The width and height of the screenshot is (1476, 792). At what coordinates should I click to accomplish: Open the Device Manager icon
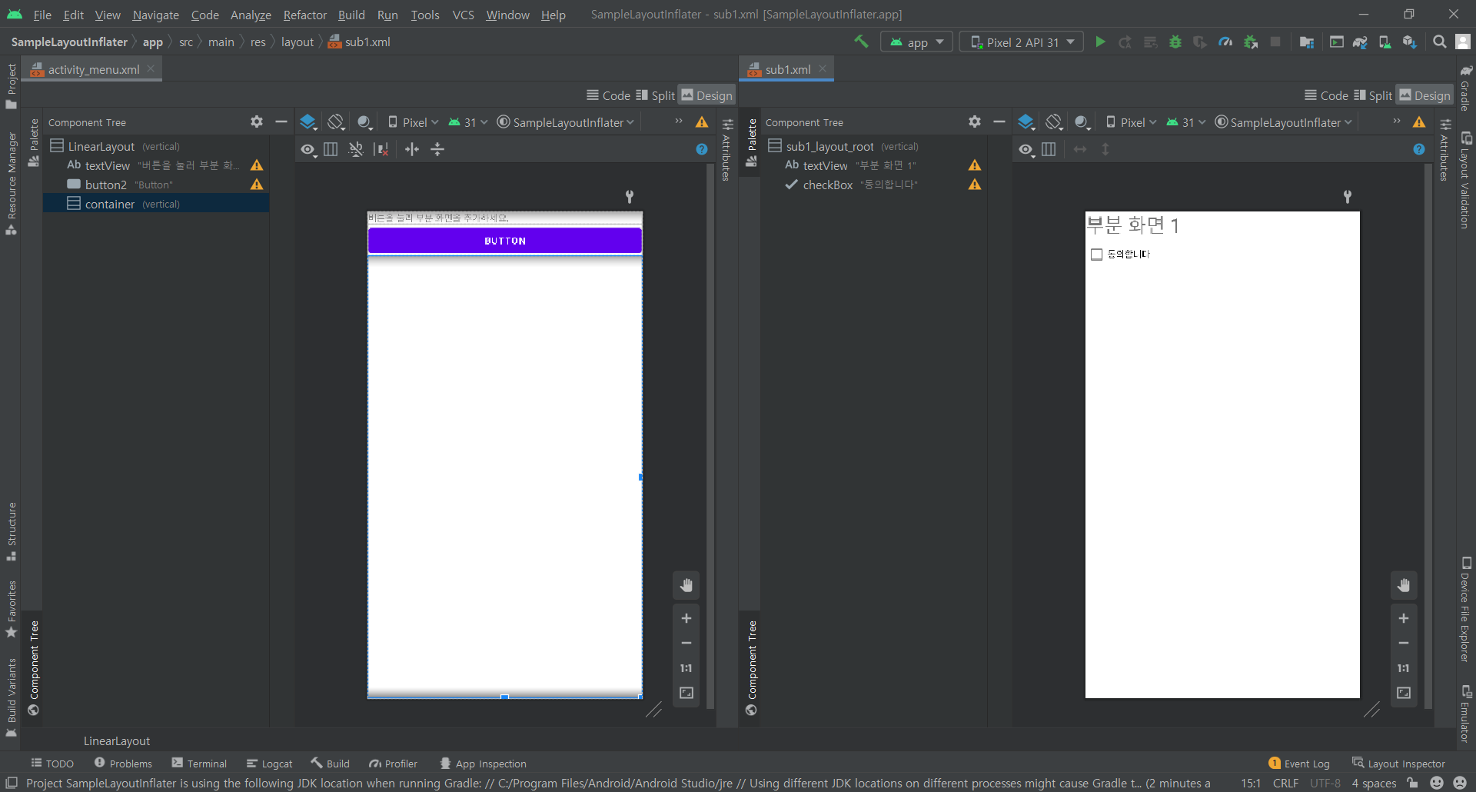1385,42
